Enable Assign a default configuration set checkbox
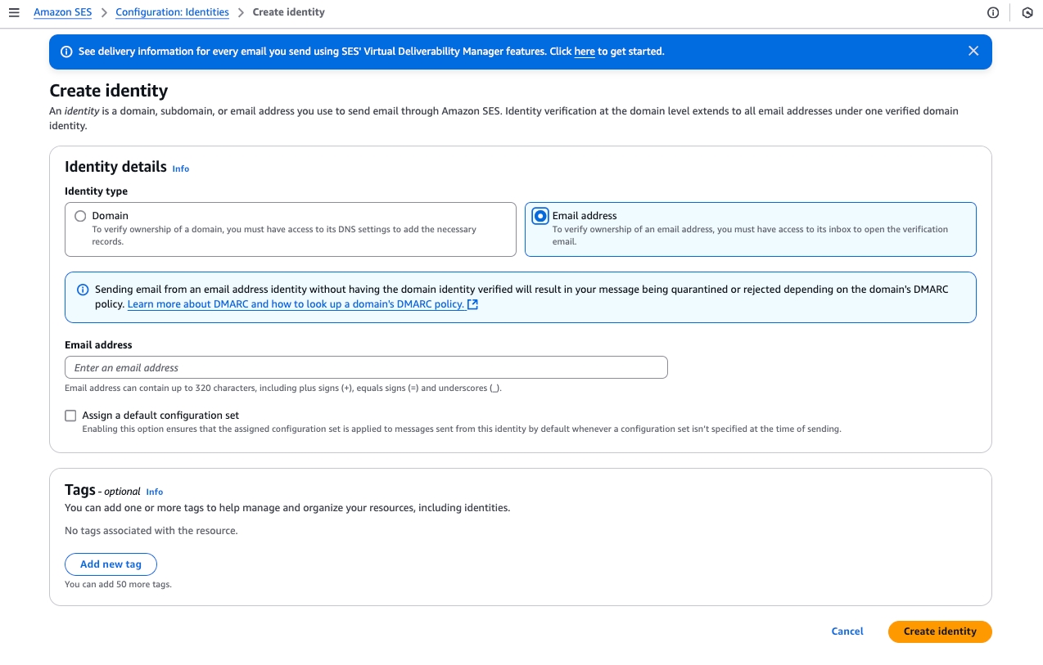Image resolution: width=1043 pixels, height=665 pixels. coord(70,416)
